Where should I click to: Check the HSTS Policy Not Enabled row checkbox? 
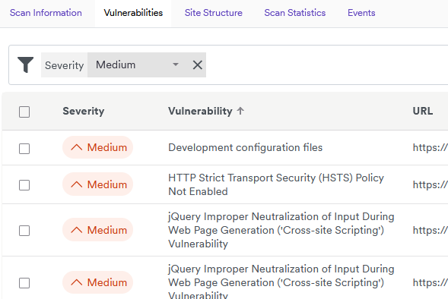click(x=24, y=185)
